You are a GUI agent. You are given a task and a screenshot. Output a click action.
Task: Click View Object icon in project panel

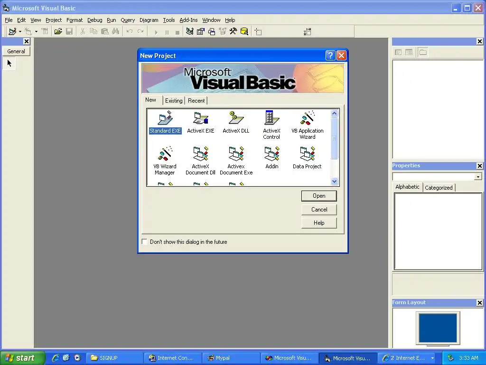coord(409,52)
